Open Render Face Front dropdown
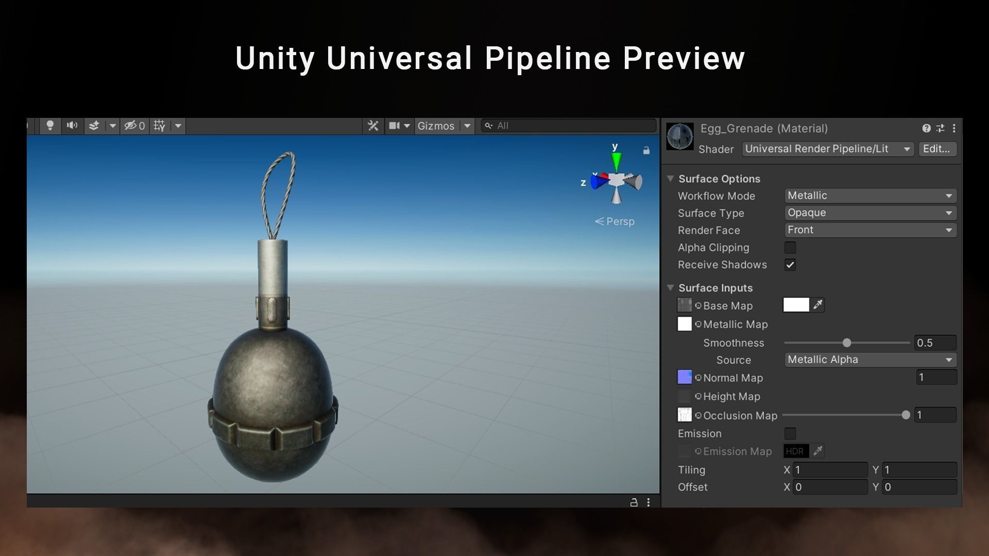This screenshot has height=556, width=989. coord(871,230)
